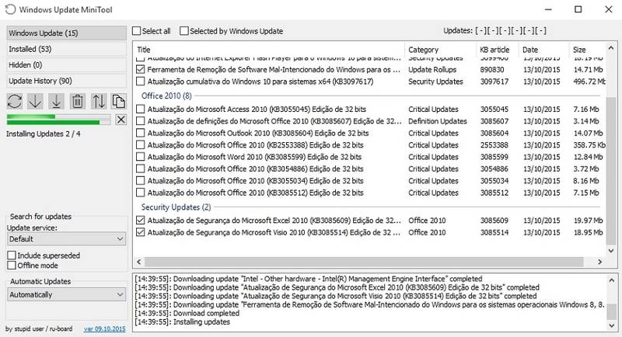Select the Office 2010 KB3085512 row title

256,193
